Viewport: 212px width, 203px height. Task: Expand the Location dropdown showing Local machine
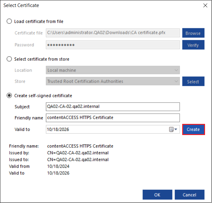coord(113,70)
